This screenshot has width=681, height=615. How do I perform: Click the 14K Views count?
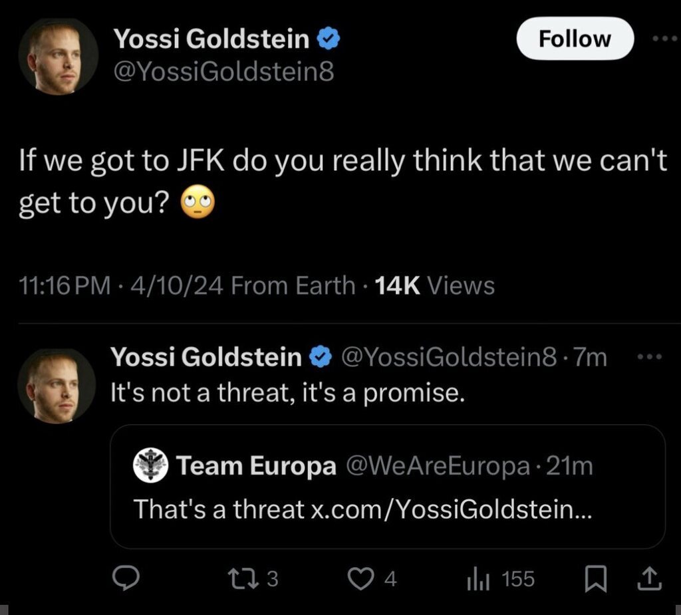435,286
